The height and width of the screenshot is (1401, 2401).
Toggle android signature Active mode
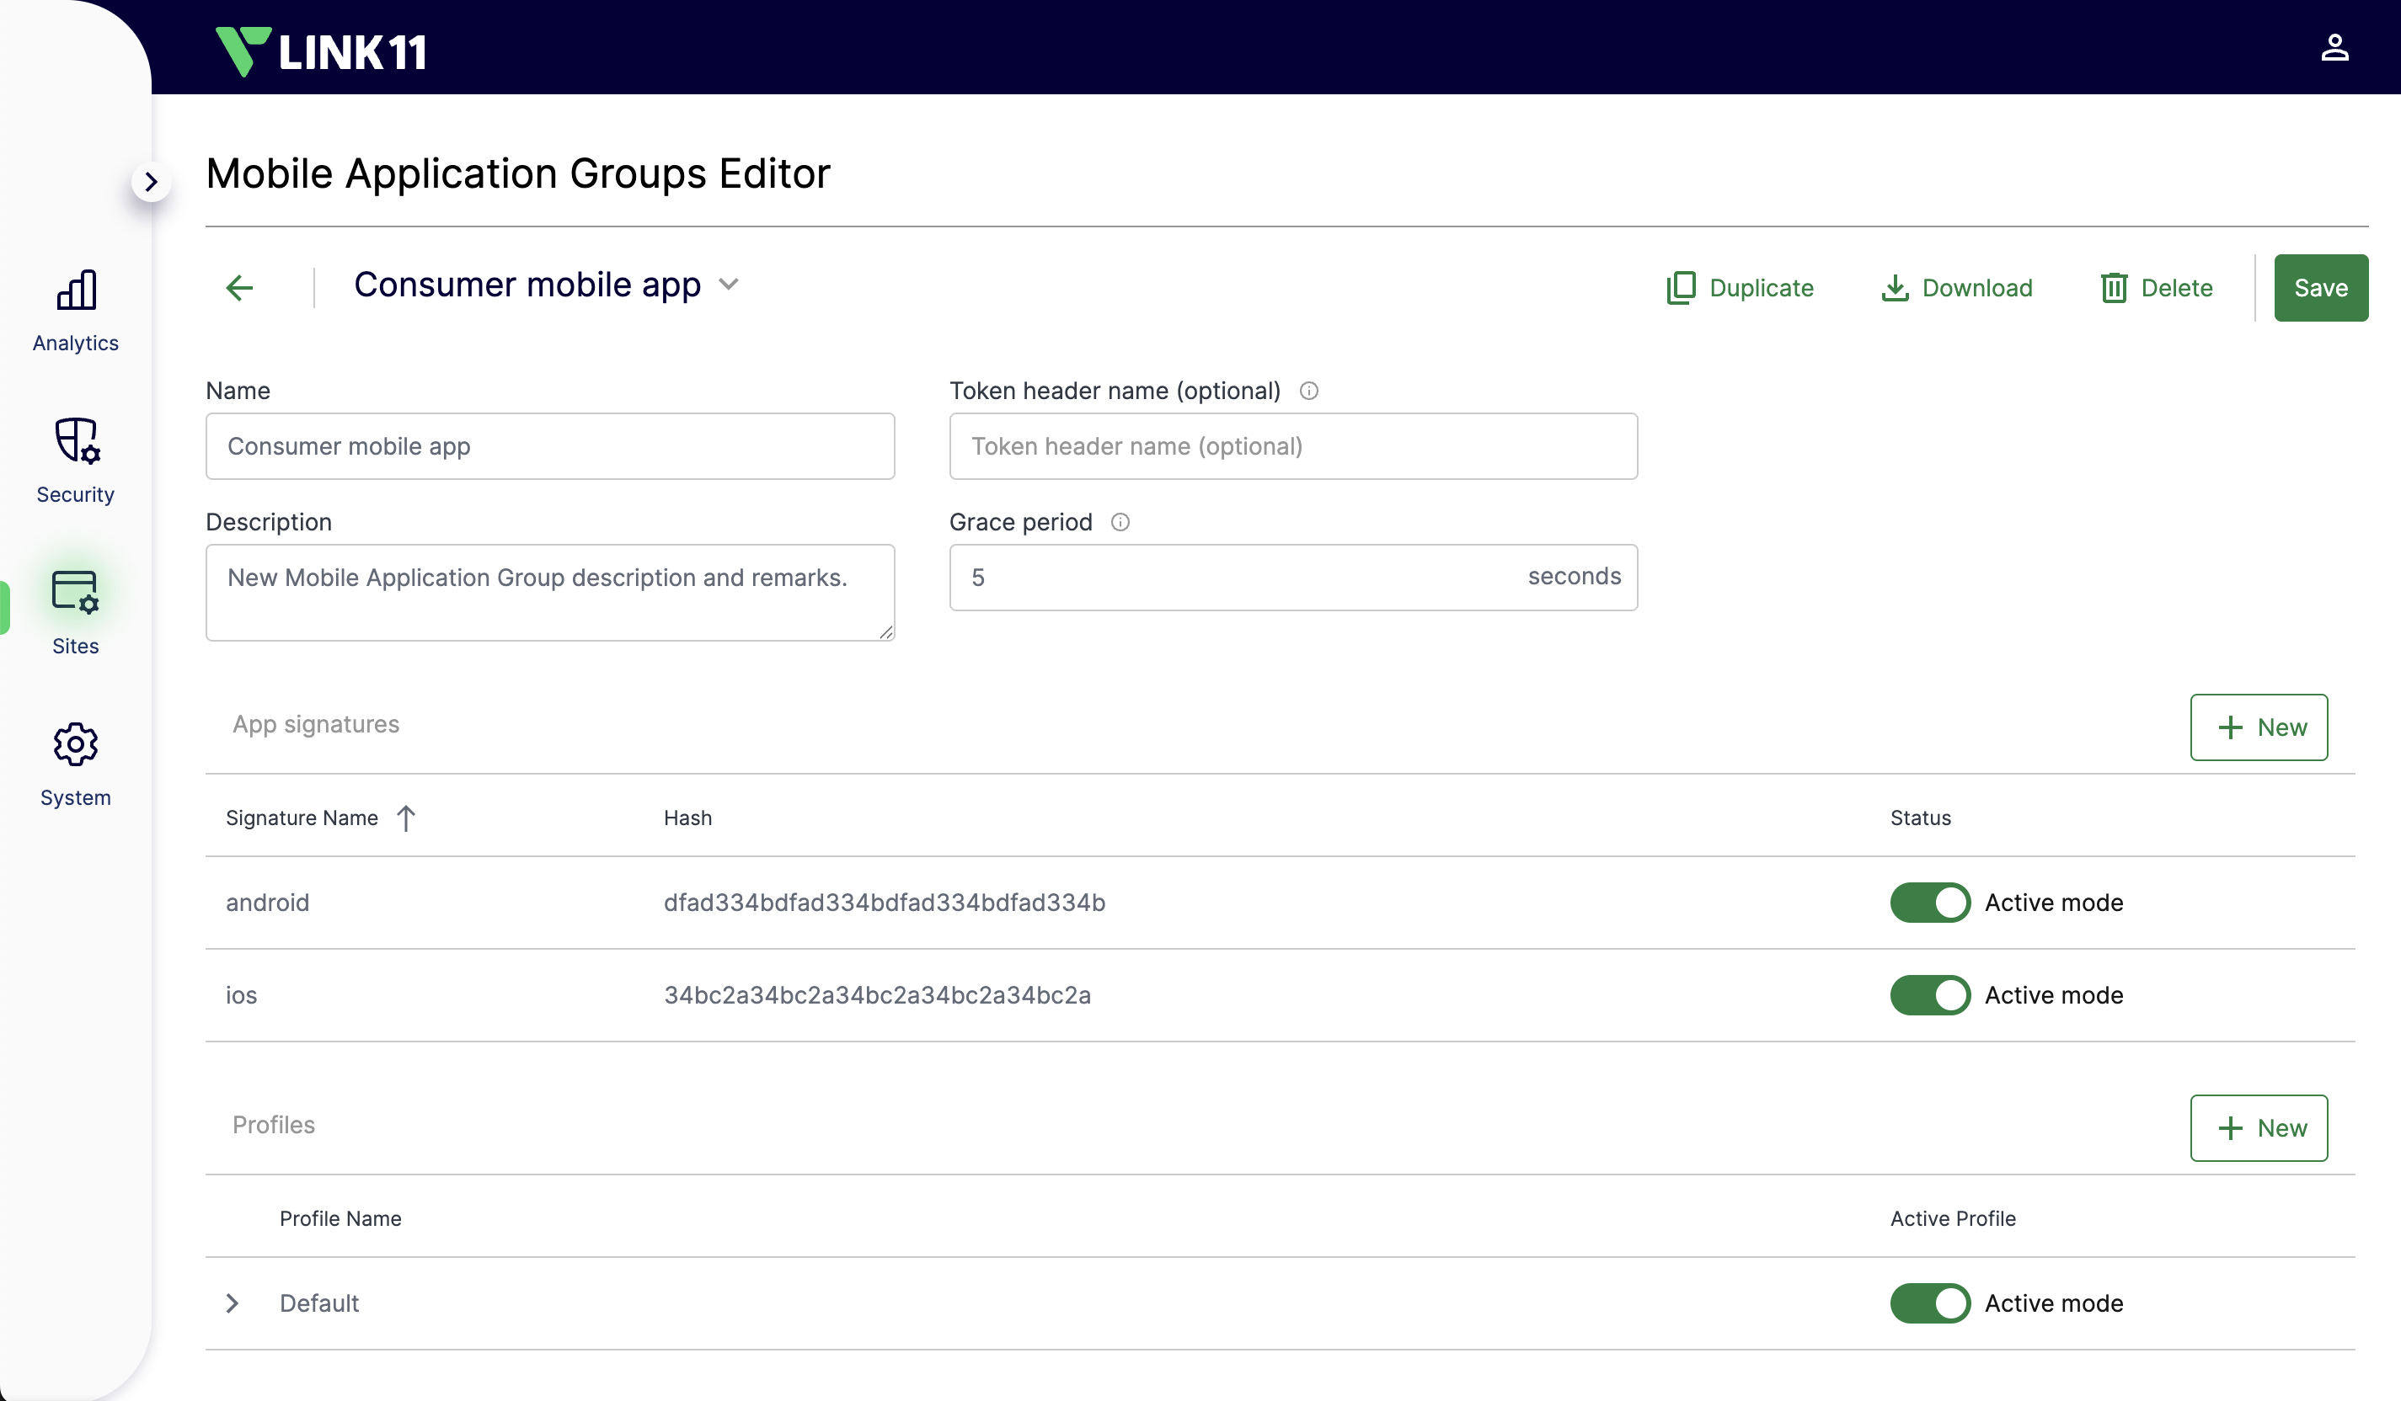[1929, 902]
